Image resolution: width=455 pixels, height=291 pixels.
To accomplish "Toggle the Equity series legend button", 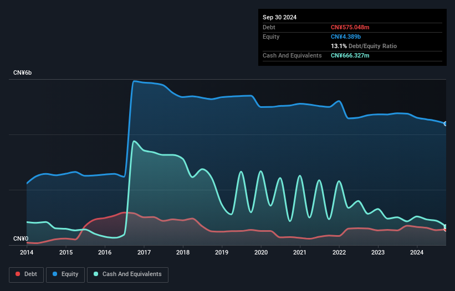I will tap(65, 274).
